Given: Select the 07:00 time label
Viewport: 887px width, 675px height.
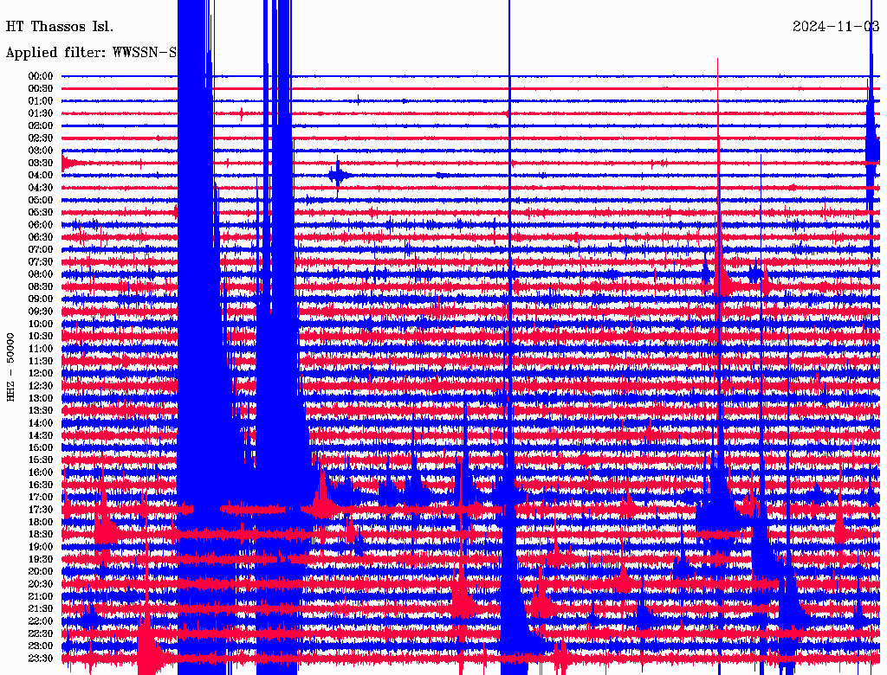Looking at the screenshot, I should pyautogui.click(x=41, y=249).
